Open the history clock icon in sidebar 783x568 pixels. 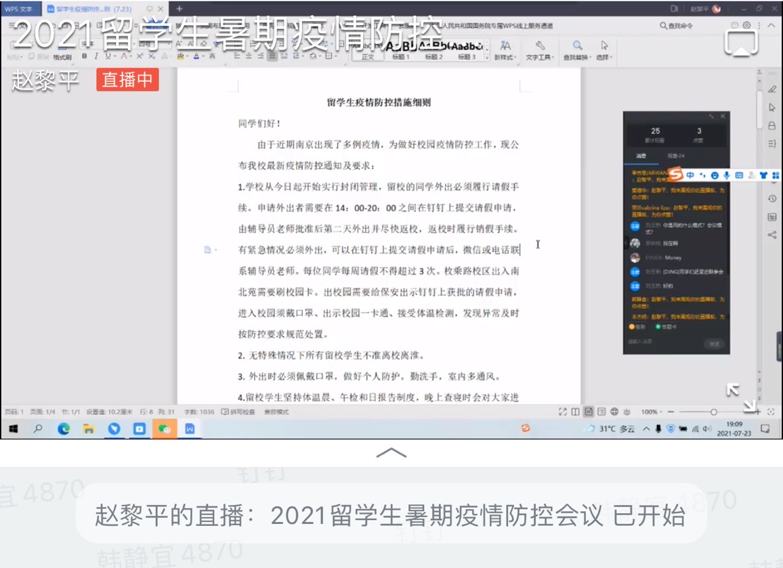772,198
